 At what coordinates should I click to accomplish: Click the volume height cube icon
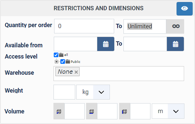point(125,111)
